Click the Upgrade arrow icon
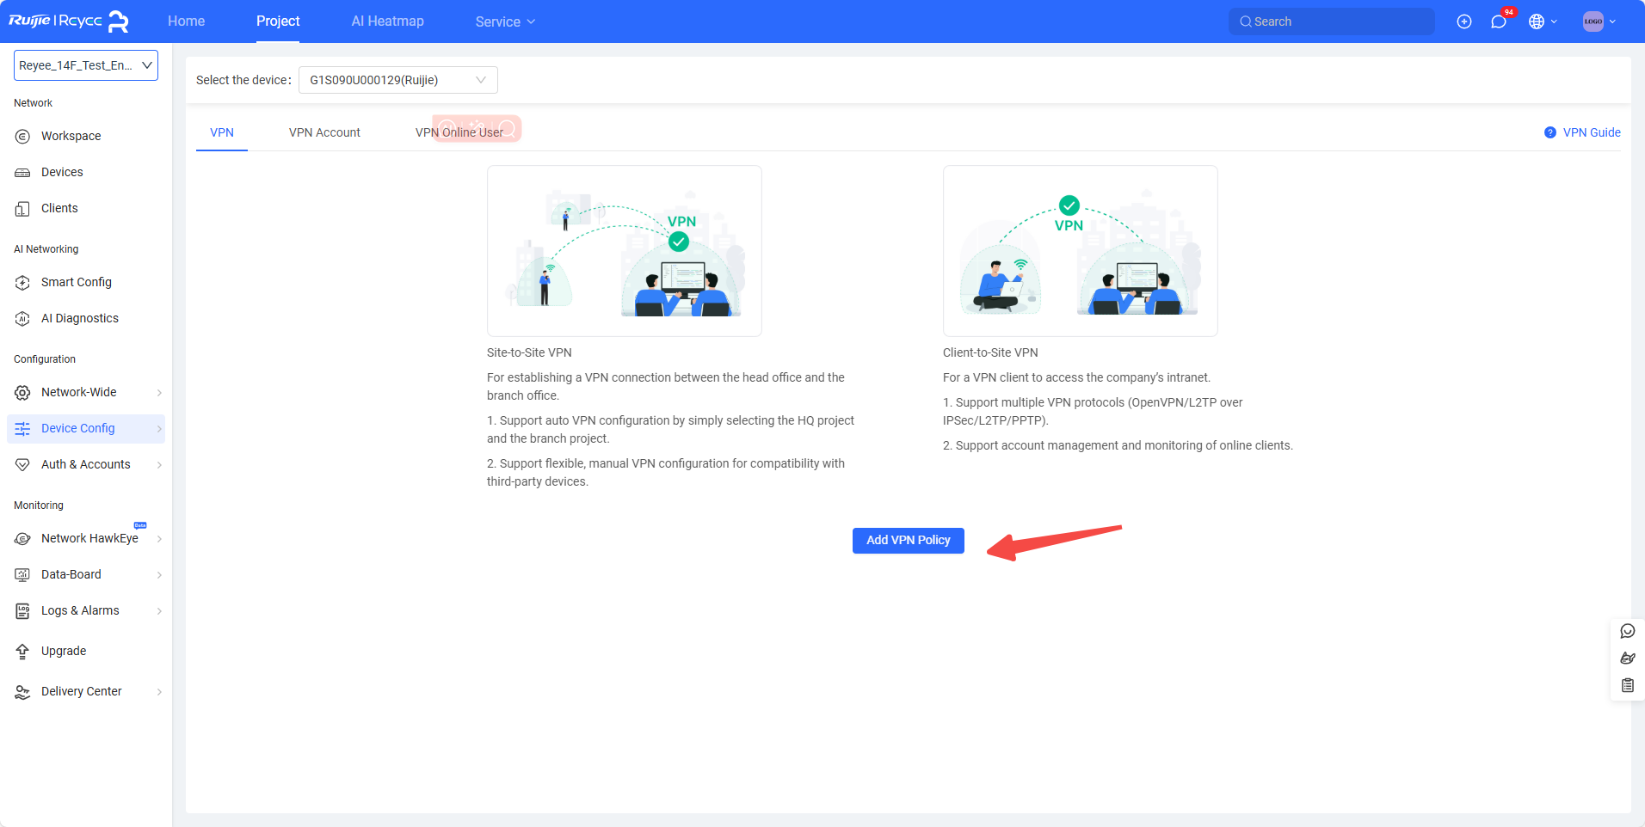1645x827 pixels. coord(23,651)
